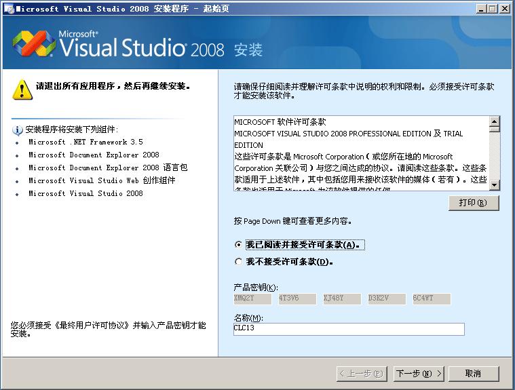515x390 pixels.
Task: Click license text scroll up arrow
Action: [x=495, y=121]
